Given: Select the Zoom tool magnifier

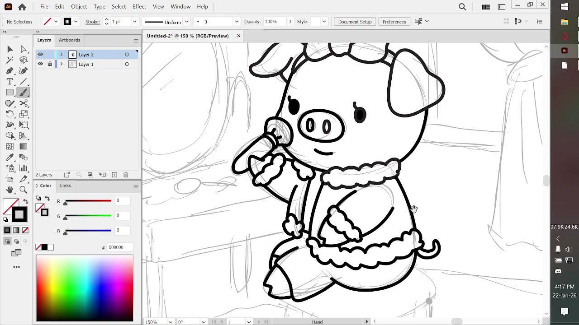Looking at the screenshot, I should (x=24, y=190).
